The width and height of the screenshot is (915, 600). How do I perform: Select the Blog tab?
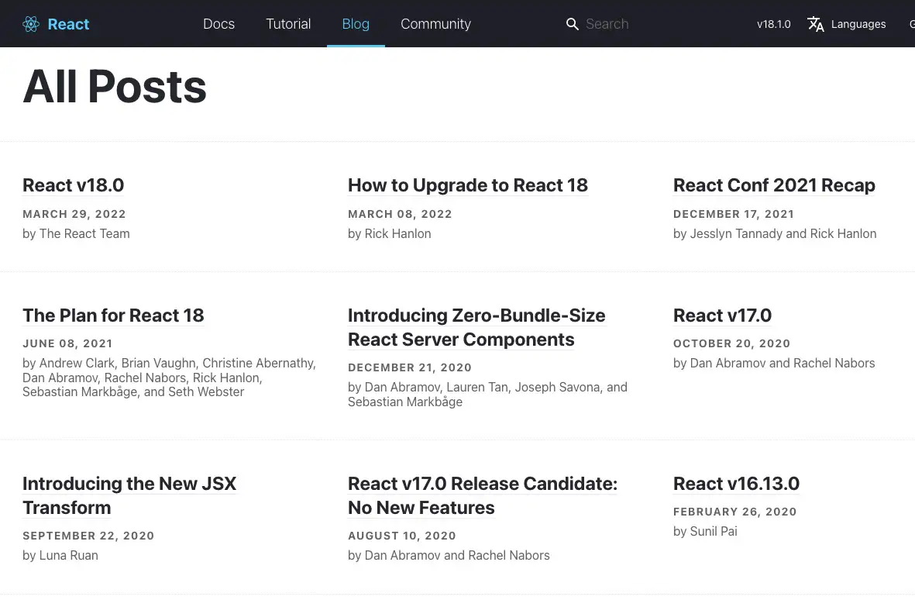(356, 24)
